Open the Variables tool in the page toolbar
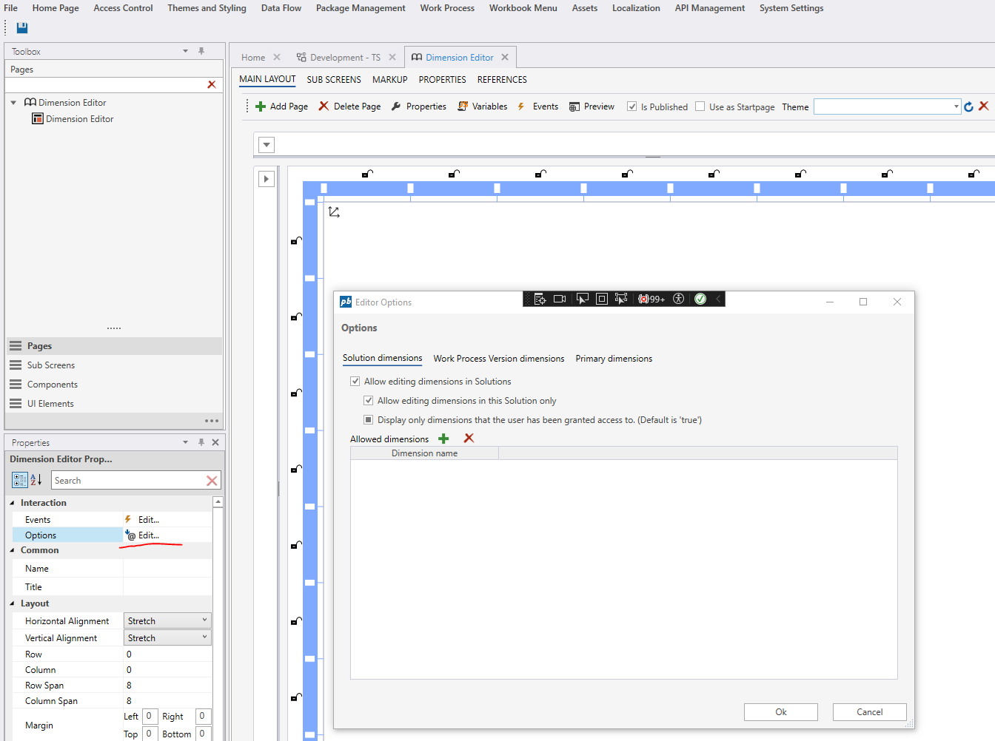This screenshot has height=741, width=995. tap(463, 106)
